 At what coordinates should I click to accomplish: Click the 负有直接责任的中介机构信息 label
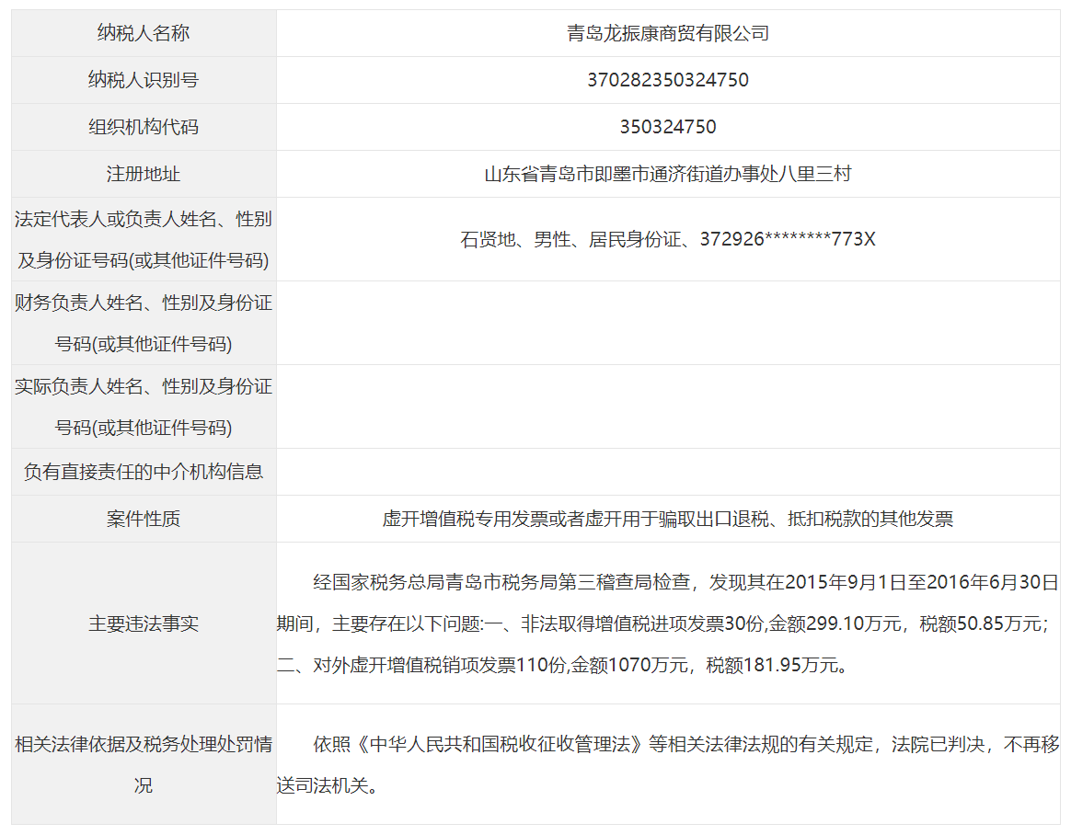pos(144,472)
